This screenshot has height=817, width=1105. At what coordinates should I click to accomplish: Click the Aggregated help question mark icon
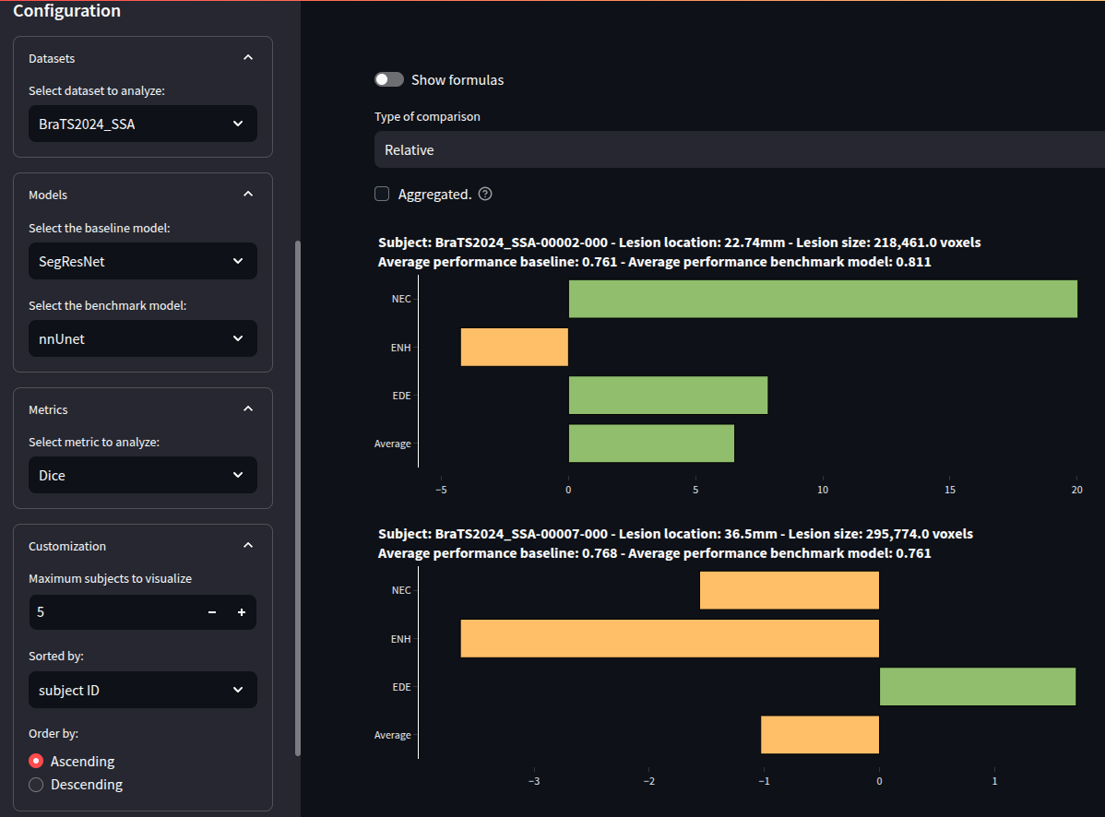[485, 195]
